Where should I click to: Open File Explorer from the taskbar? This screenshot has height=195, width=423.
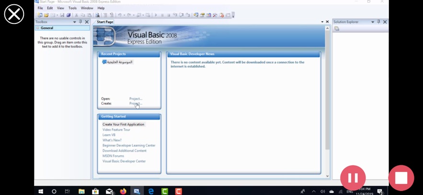(81, 191)
